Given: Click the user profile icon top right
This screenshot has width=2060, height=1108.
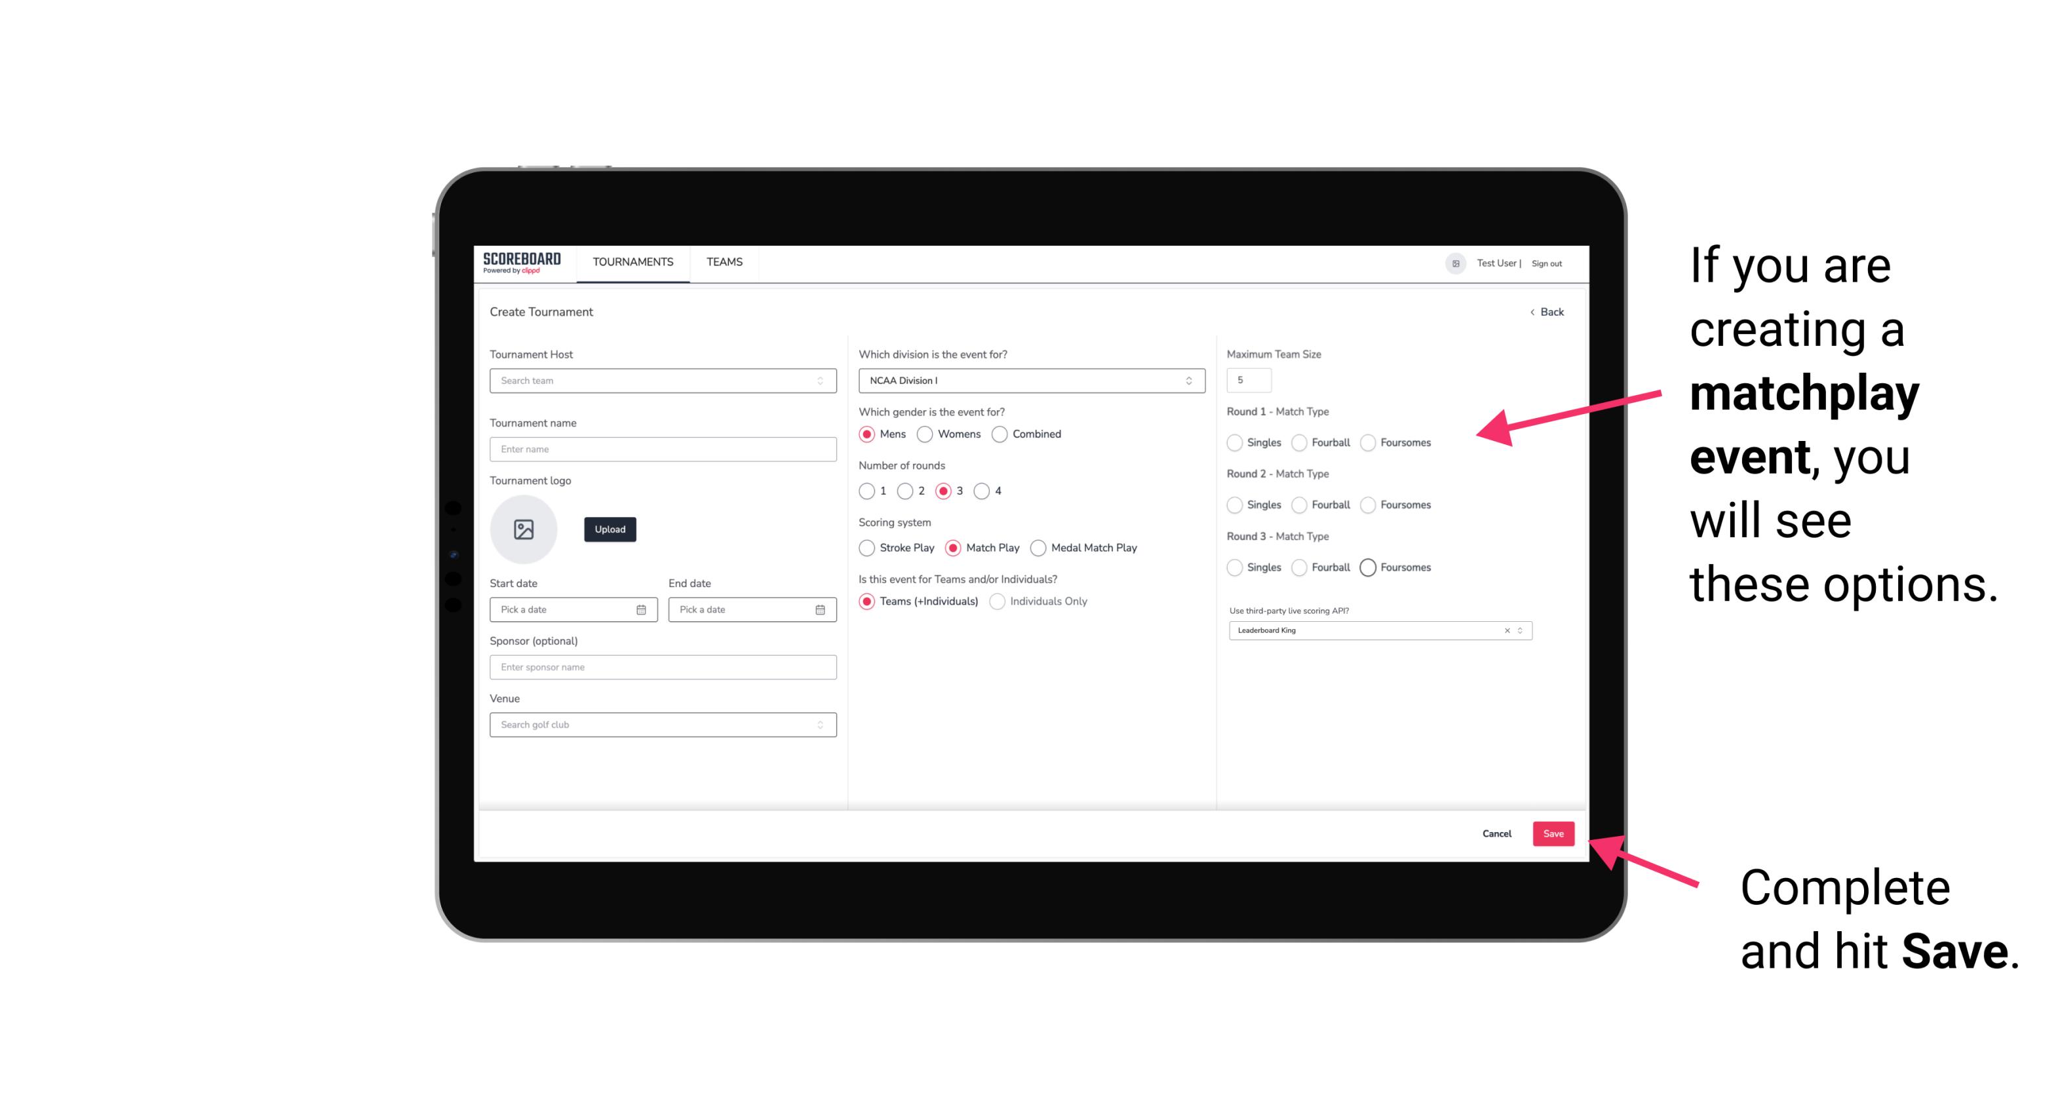Looking at the screenshot, I should point(1453,262).
